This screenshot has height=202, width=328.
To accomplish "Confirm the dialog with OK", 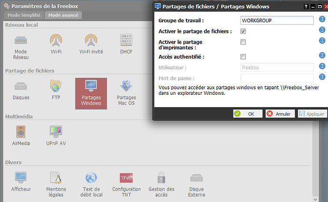I will pos(248,114).
